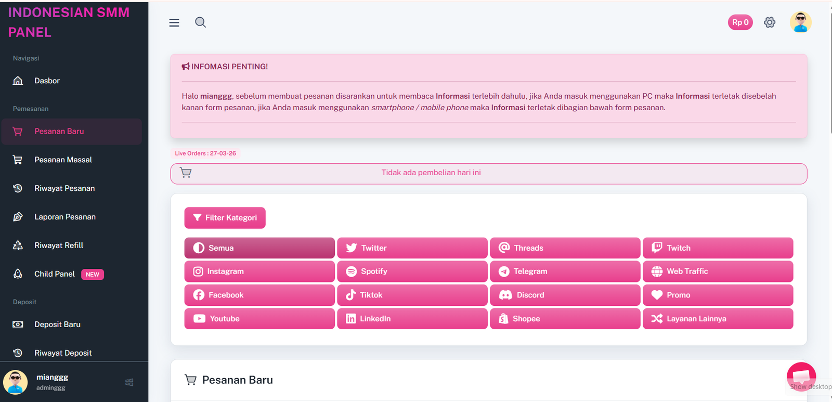This screenshot has height=402, width=832.
Task: Open Deposit Baru from sidebar
Action: (x=57, y=325)
